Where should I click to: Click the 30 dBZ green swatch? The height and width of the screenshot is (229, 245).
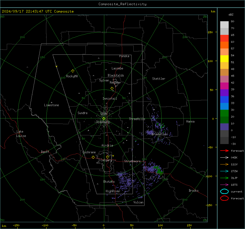point(224,113)
